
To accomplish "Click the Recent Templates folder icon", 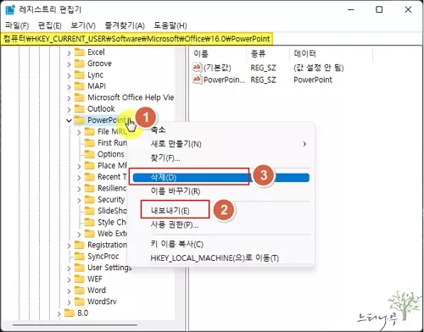I will tap(90, 177).
